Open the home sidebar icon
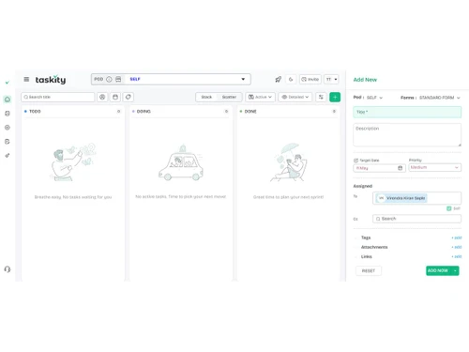 [x=8, y=99]
